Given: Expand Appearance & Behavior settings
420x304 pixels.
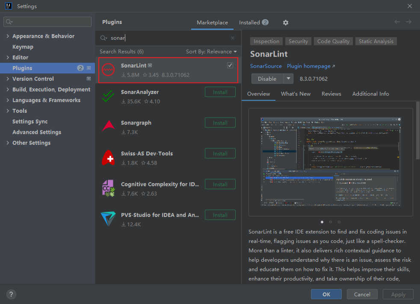Looking at the screenshot, I should pos(8,36).
